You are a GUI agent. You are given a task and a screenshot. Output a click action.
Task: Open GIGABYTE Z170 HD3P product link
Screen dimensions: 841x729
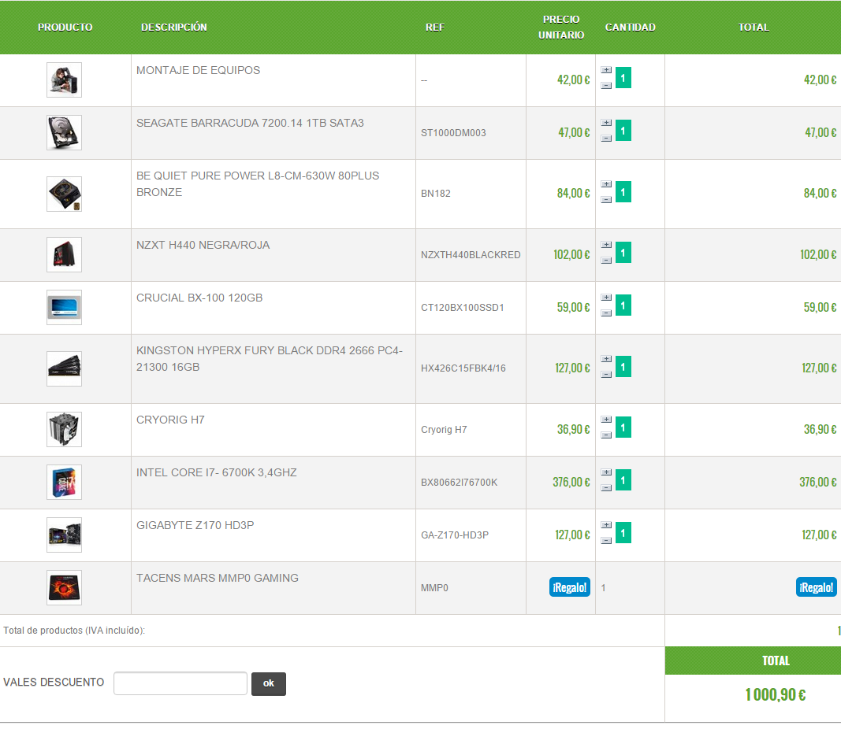coord(195,525)
